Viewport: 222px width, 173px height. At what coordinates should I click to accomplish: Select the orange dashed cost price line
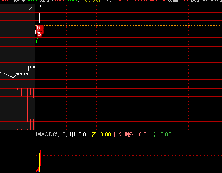(x=133, y=25)
